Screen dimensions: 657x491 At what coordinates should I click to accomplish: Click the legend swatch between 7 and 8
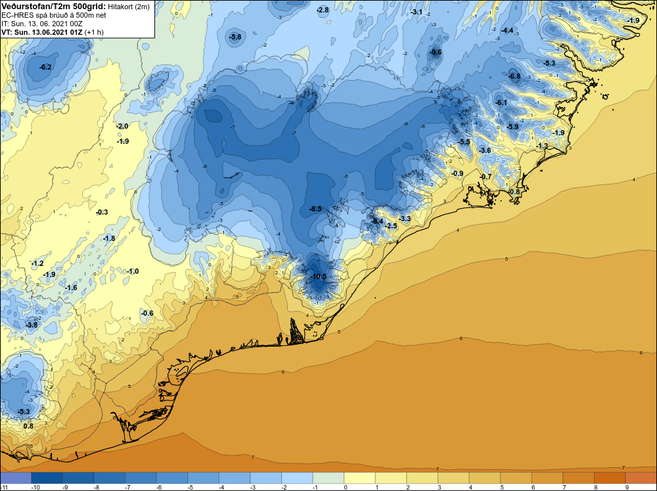(x=579, y=478)
